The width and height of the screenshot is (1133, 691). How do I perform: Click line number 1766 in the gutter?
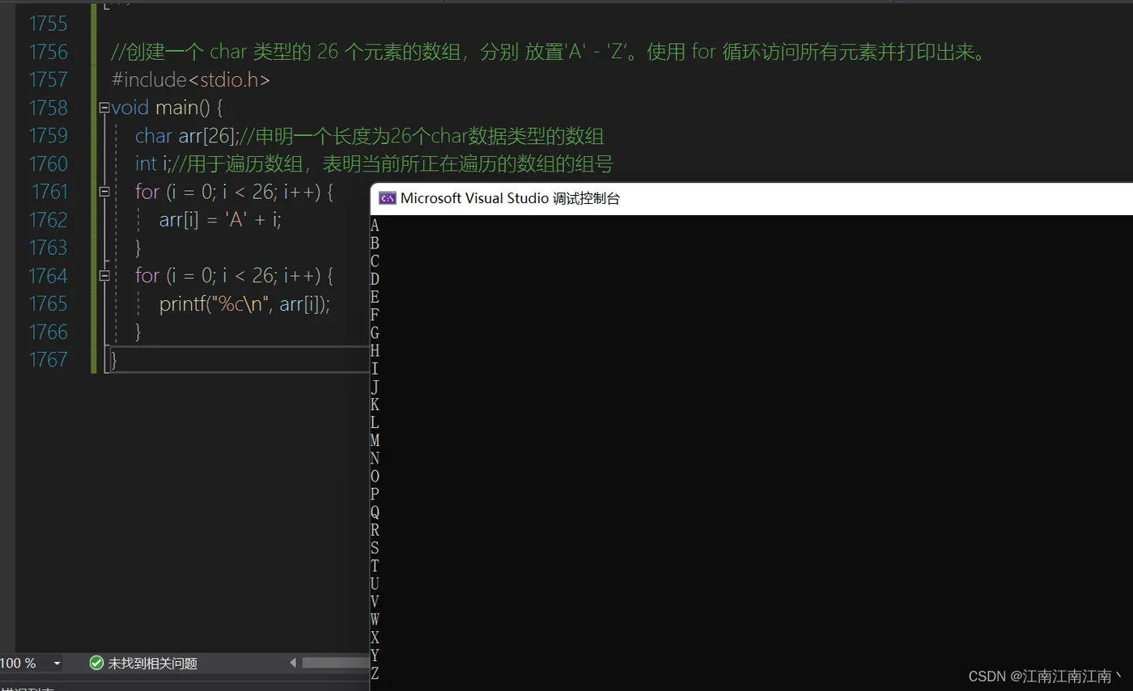coord(49,332)
